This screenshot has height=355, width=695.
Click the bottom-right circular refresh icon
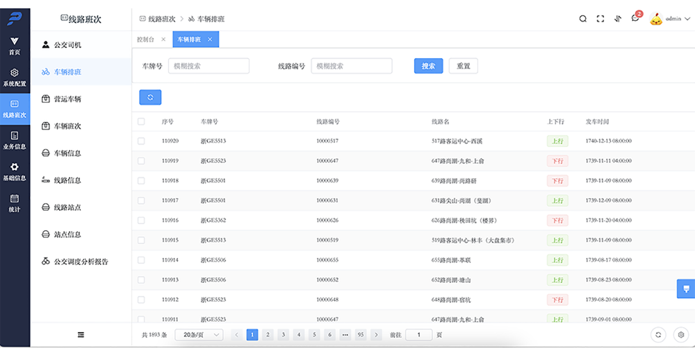(x=658, y=335)
